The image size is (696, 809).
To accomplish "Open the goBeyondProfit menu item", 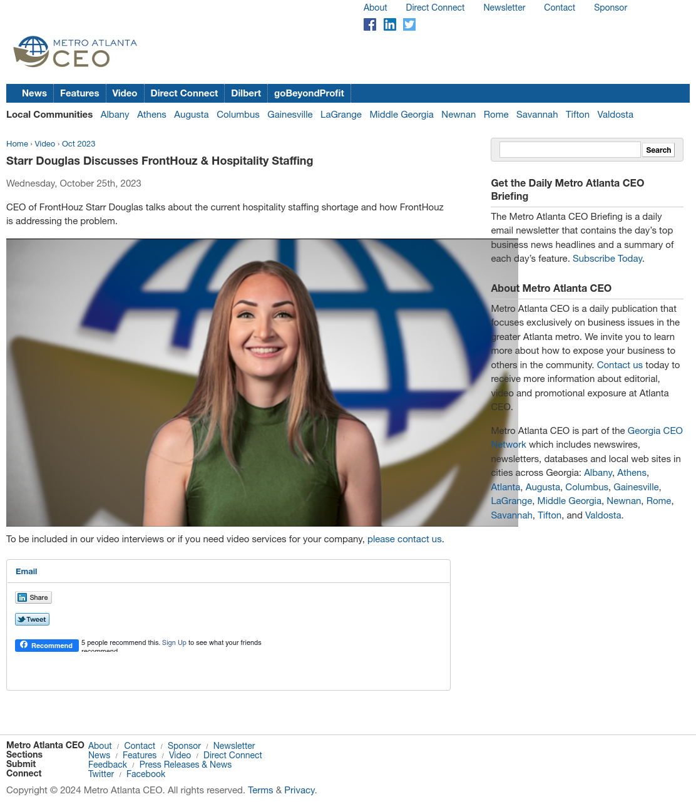I will click(x=309, y=93).
